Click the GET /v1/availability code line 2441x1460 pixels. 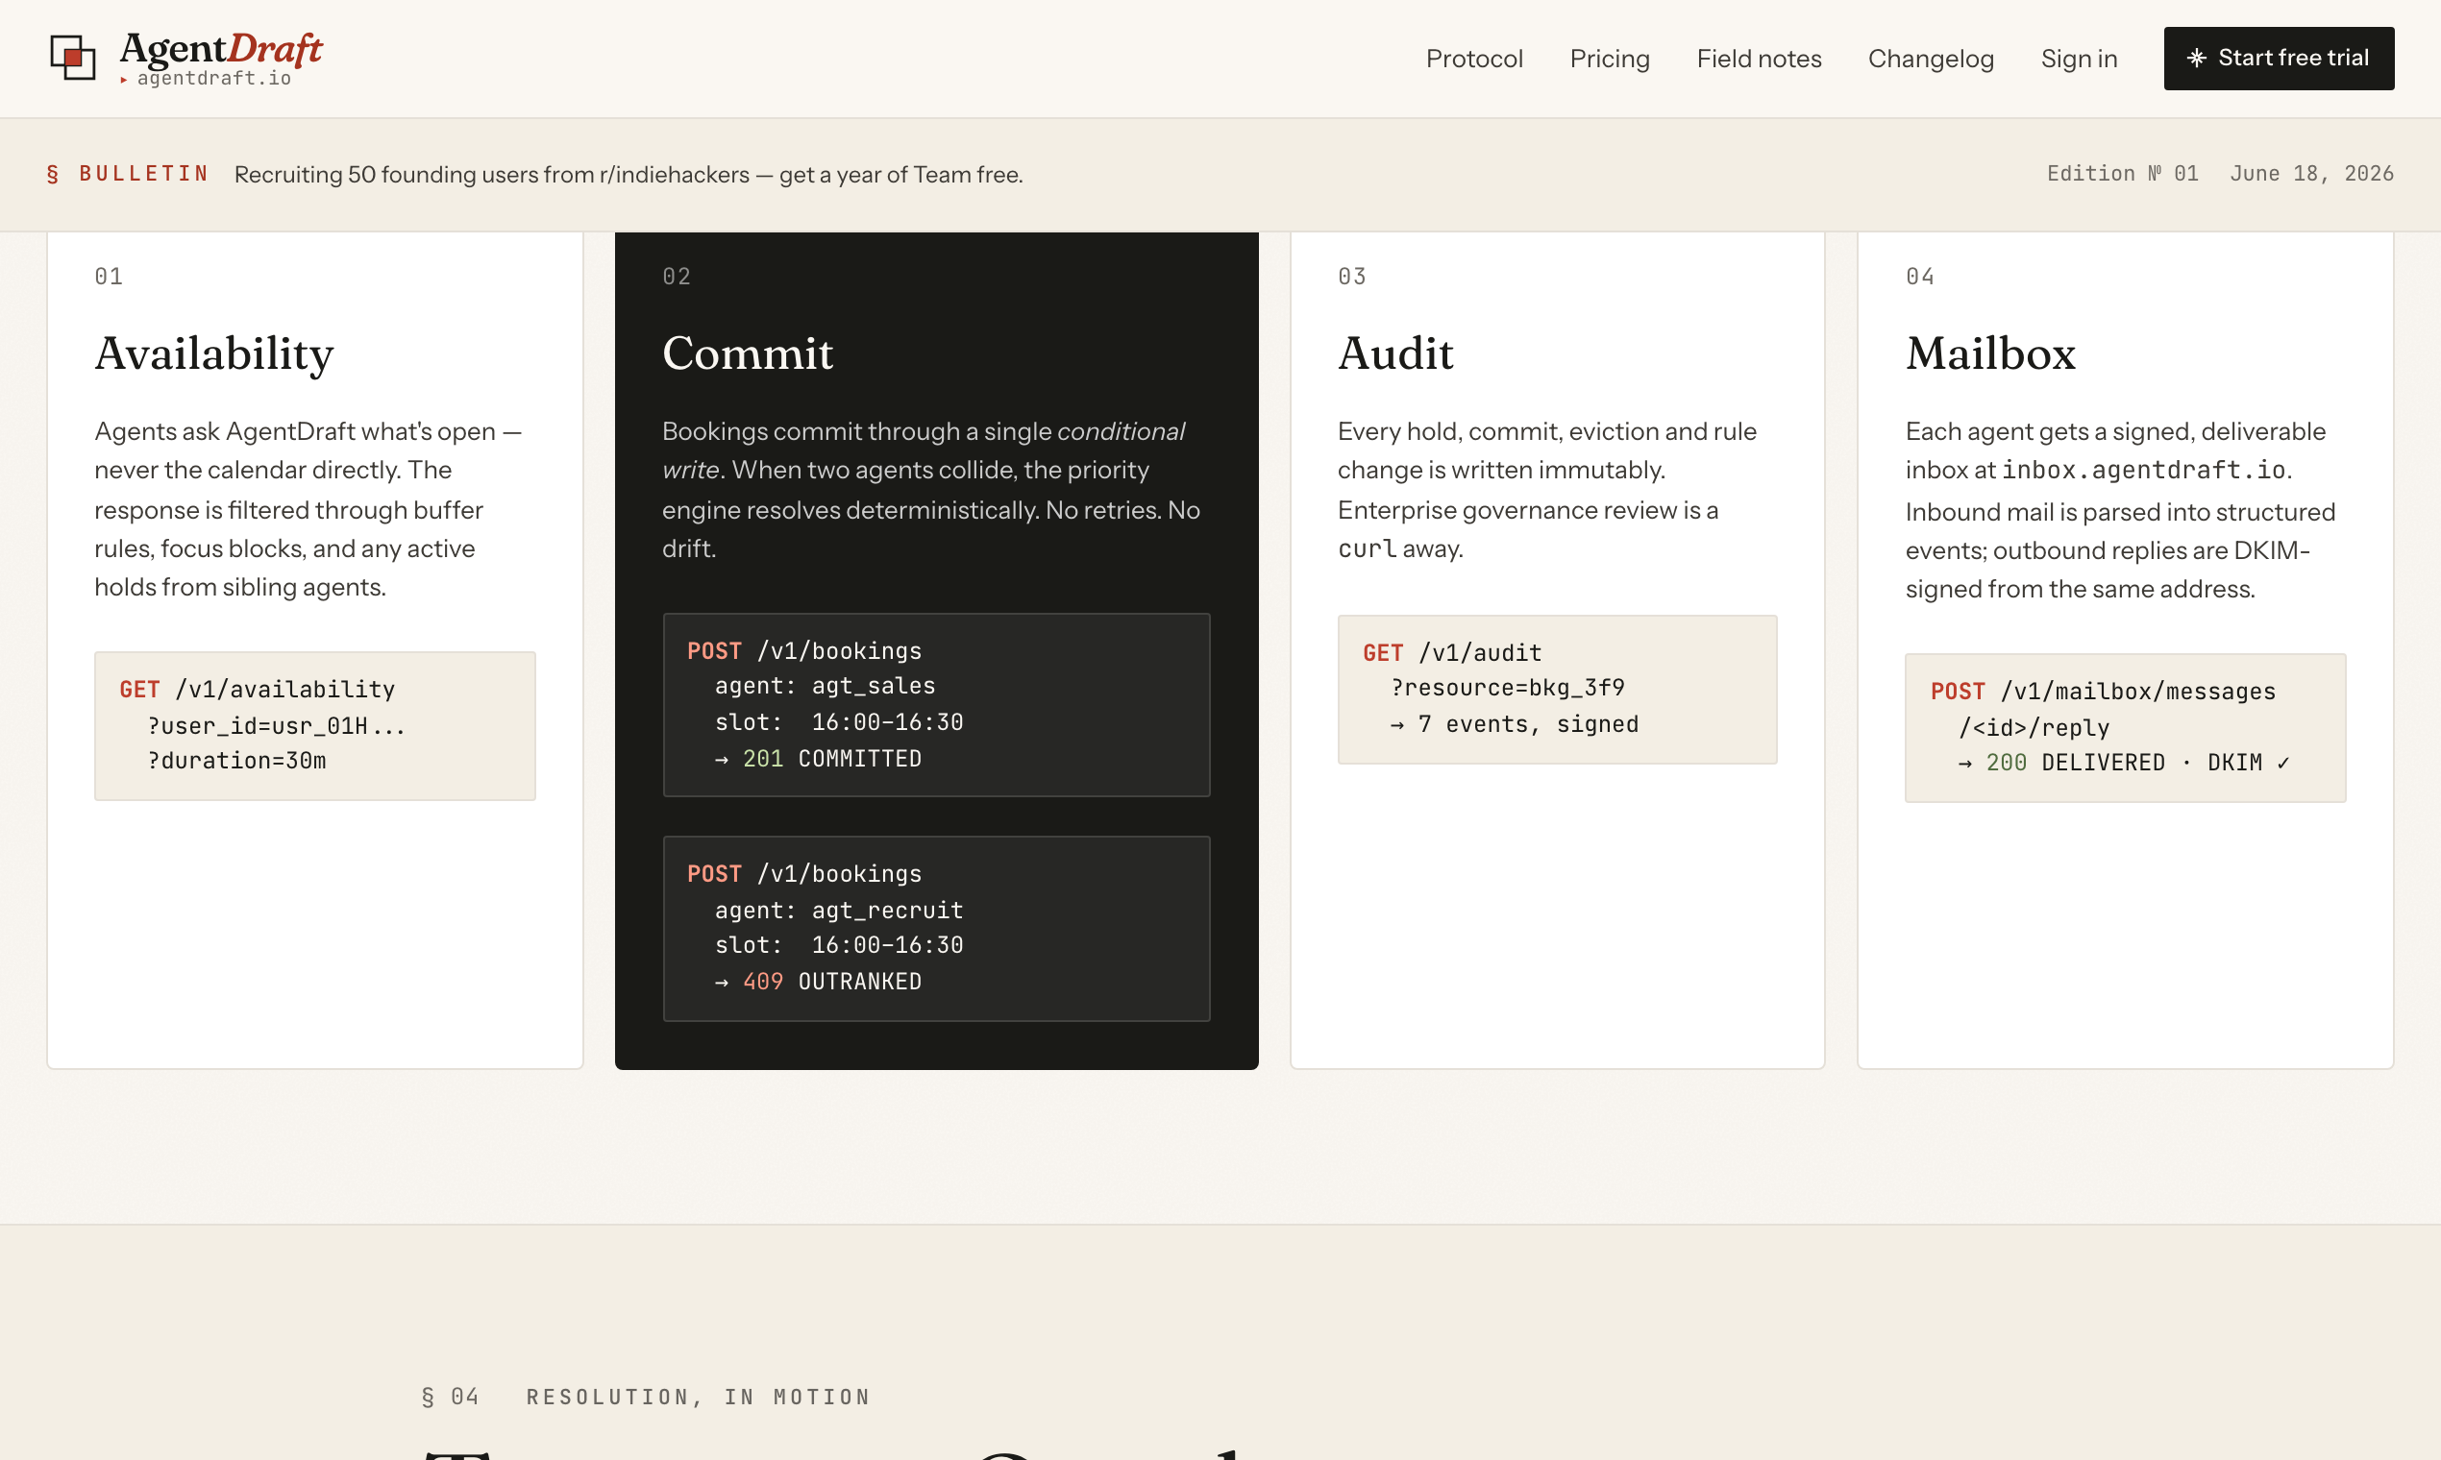[x=257, y=690]
